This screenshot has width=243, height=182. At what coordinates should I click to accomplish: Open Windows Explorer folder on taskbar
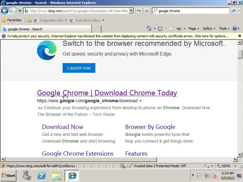click(57, 176)
